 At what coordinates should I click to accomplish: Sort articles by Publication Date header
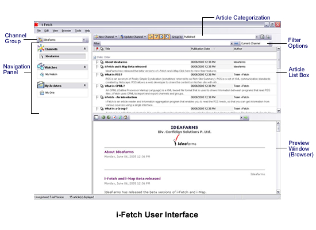point(211,49)
